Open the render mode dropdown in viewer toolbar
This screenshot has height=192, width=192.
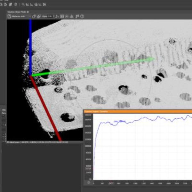[20, 16]
